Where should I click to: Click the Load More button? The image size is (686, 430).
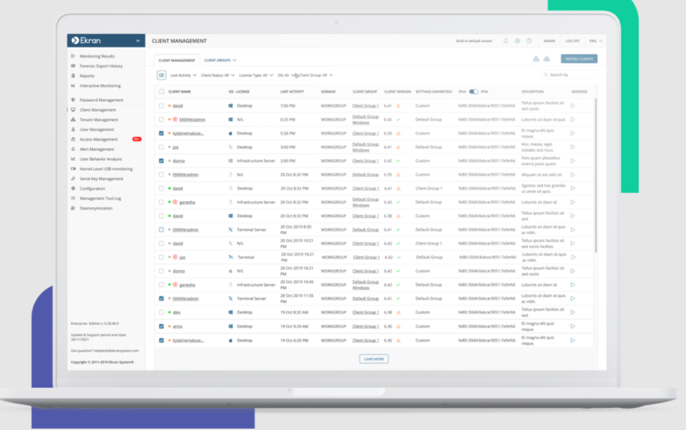point(374,359)
